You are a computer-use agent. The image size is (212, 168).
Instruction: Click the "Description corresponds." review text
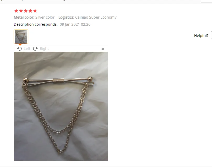coord(36,24)
